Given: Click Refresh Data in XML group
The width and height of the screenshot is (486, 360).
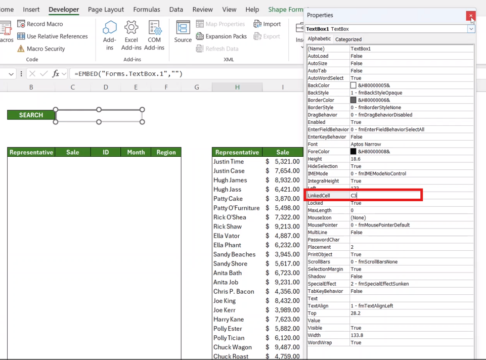Looking at the screenshot, I should click(x=217, y=49).
